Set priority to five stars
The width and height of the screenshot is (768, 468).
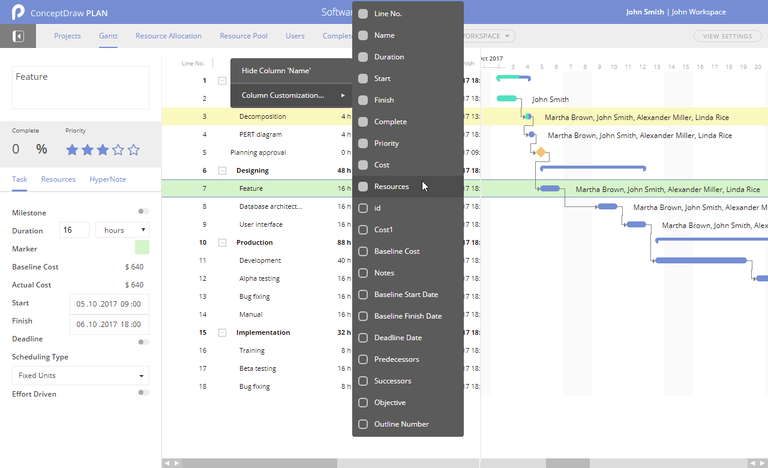pos(134,149)
